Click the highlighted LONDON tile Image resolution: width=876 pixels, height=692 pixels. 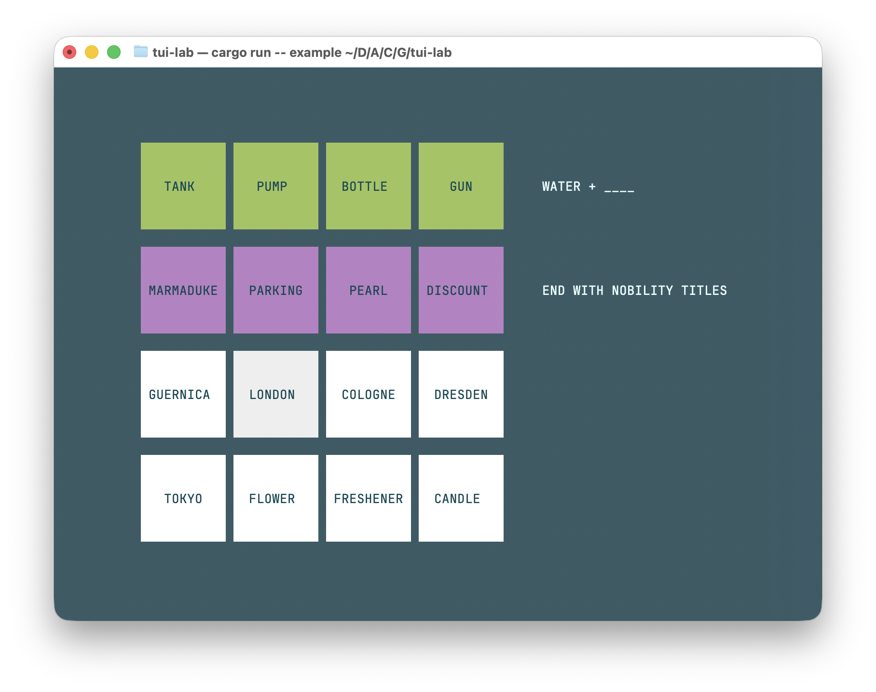pos(275,394)
